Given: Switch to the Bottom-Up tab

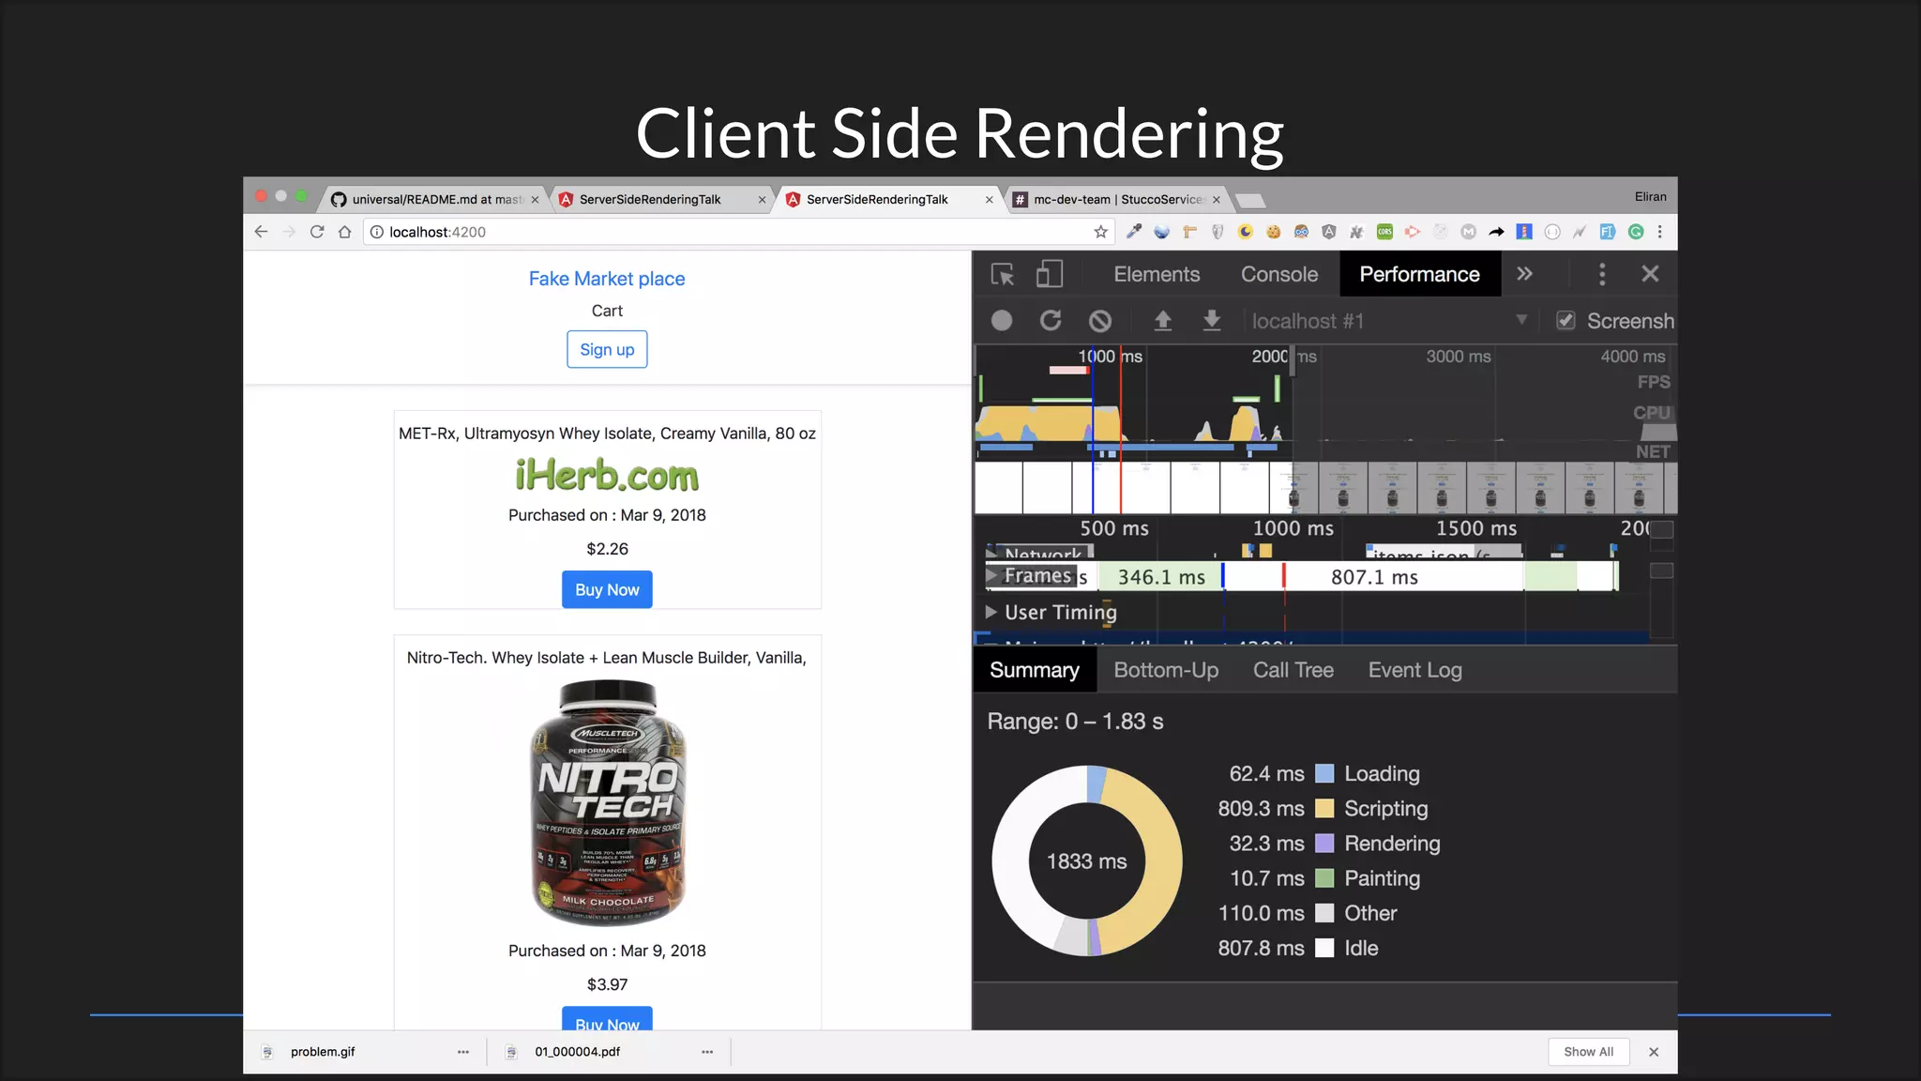Looking at the screenshot, I should coord(1166,670).
